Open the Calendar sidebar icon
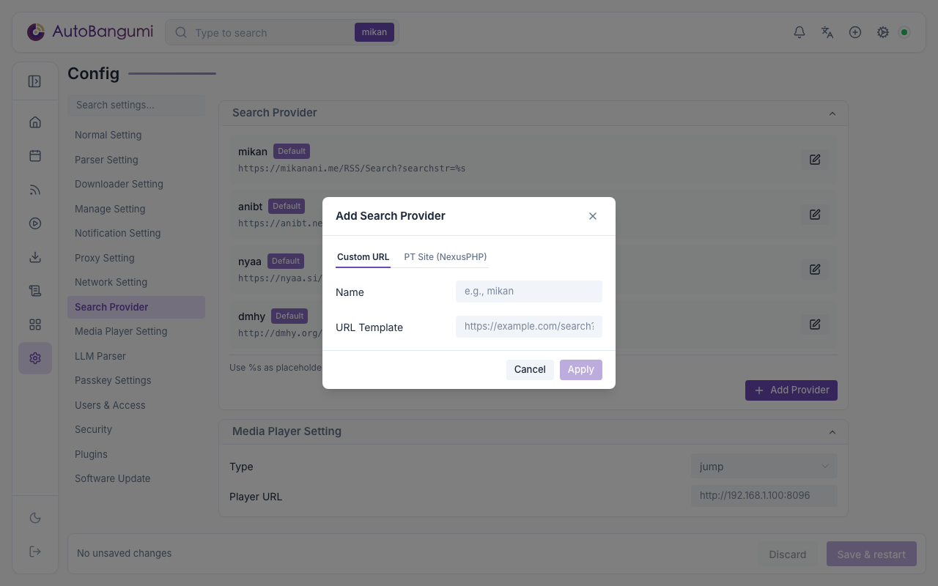938x586 pixels. [35, 156]
